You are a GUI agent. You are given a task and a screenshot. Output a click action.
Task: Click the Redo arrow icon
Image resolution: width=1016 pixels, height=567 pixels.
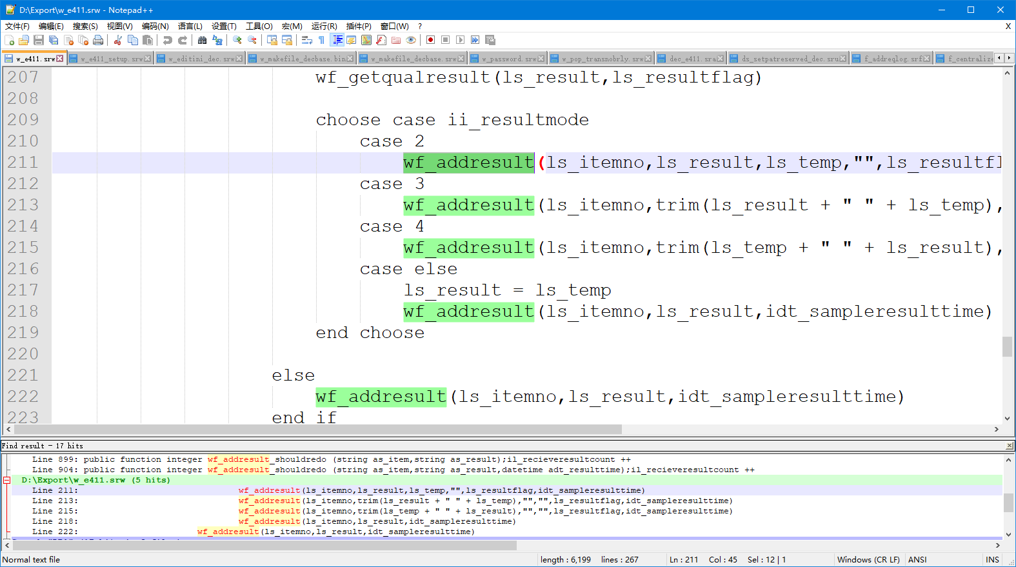tap(183, 40)
